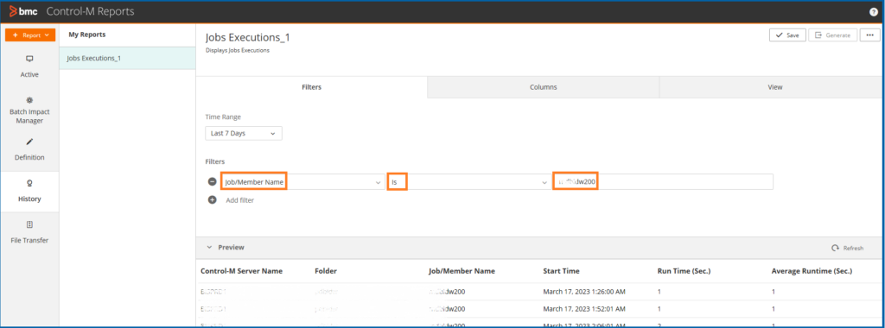Image resolution: width=885 pixels, height=328 pixels.
Task: Switch to the Columns tab
Action: click(543, 87)
